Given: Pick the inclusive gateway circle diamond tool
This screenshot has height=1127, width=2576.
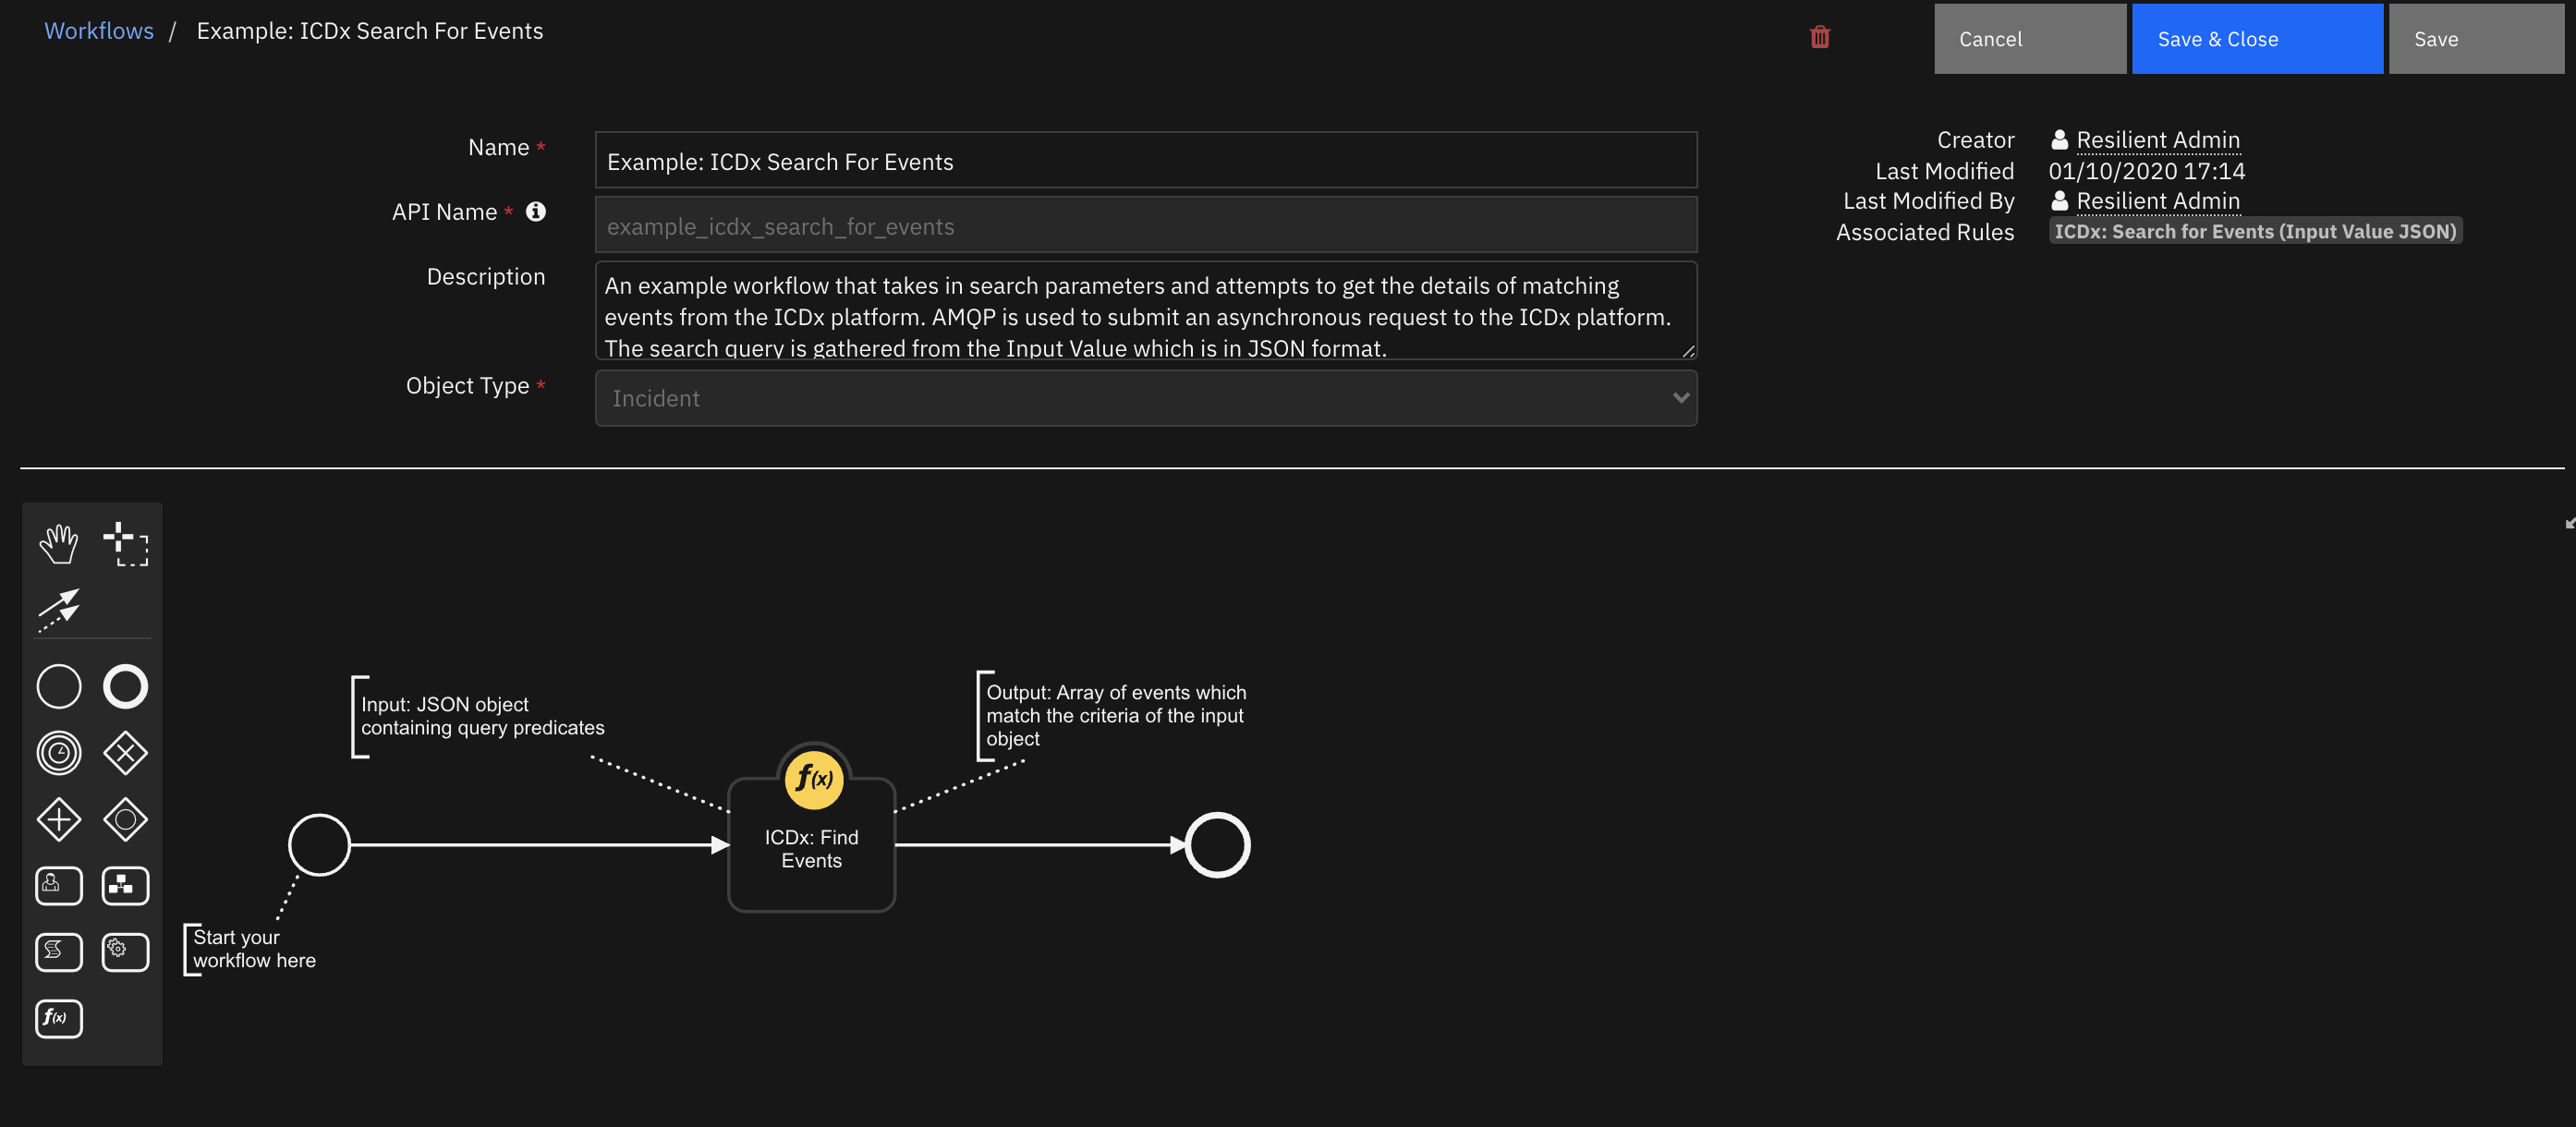Looking at the screenshot, I should 125,819.
